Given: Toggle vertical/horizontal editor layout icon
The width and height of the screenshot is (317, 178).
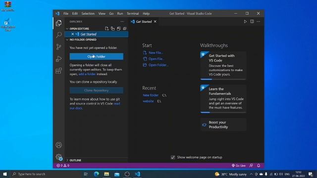Looking at the screenshot, I should click(x=112, y=29).
